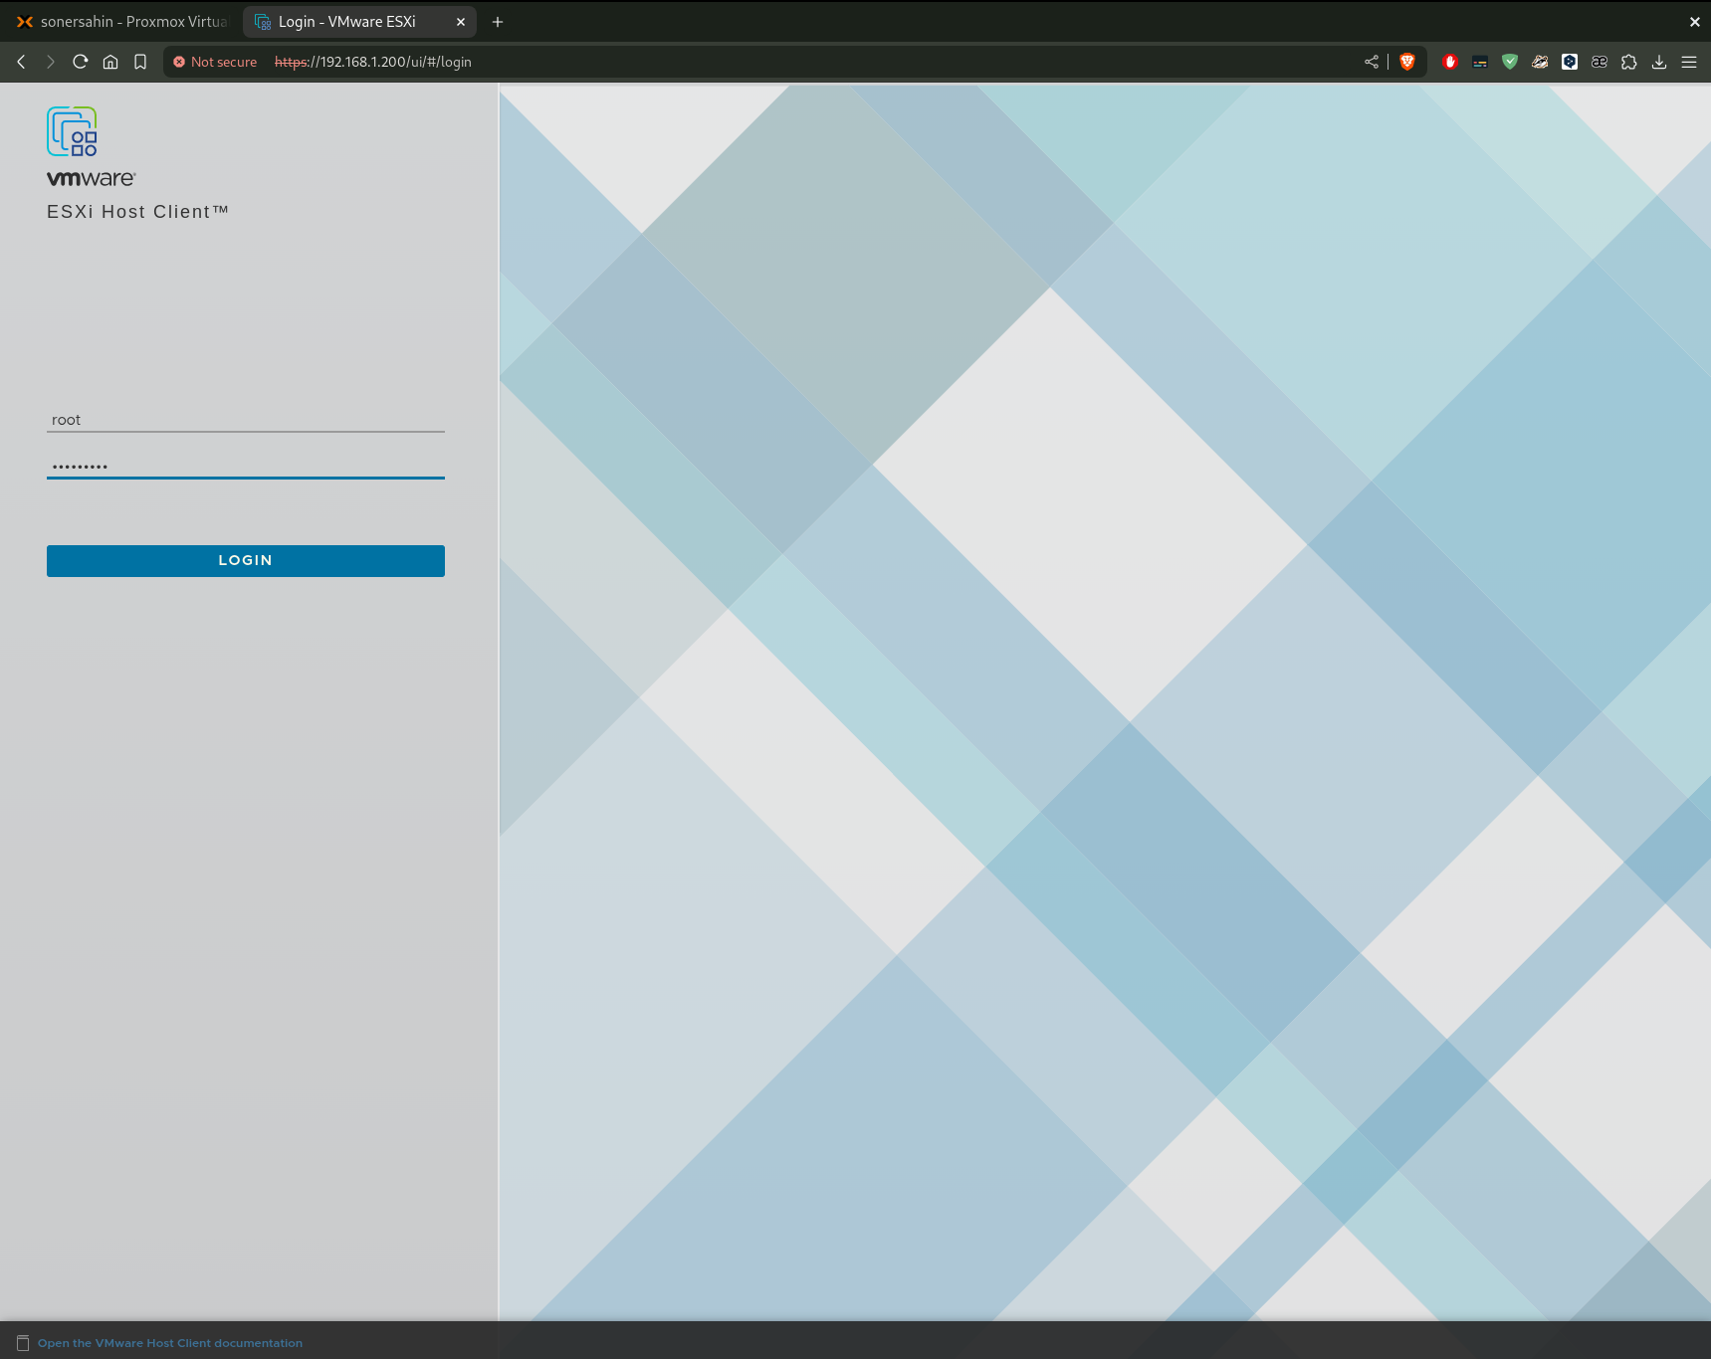Toggle the checkbox beside the documentation link
Screen dimensions: 1711x1359
(23, 1342)
